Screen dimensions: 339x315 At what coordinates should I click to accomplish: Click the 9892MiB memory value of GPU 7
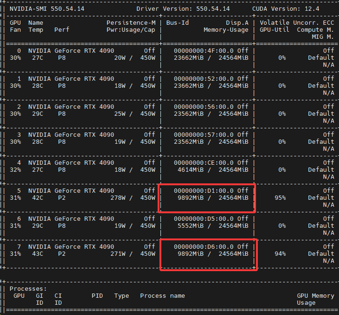click(x=191, y=254)
